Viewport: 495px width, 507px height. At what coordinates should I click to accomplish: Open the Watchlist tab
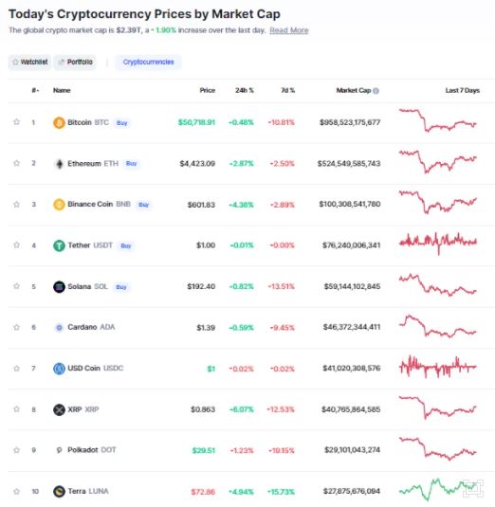click(x=29, y=62)
